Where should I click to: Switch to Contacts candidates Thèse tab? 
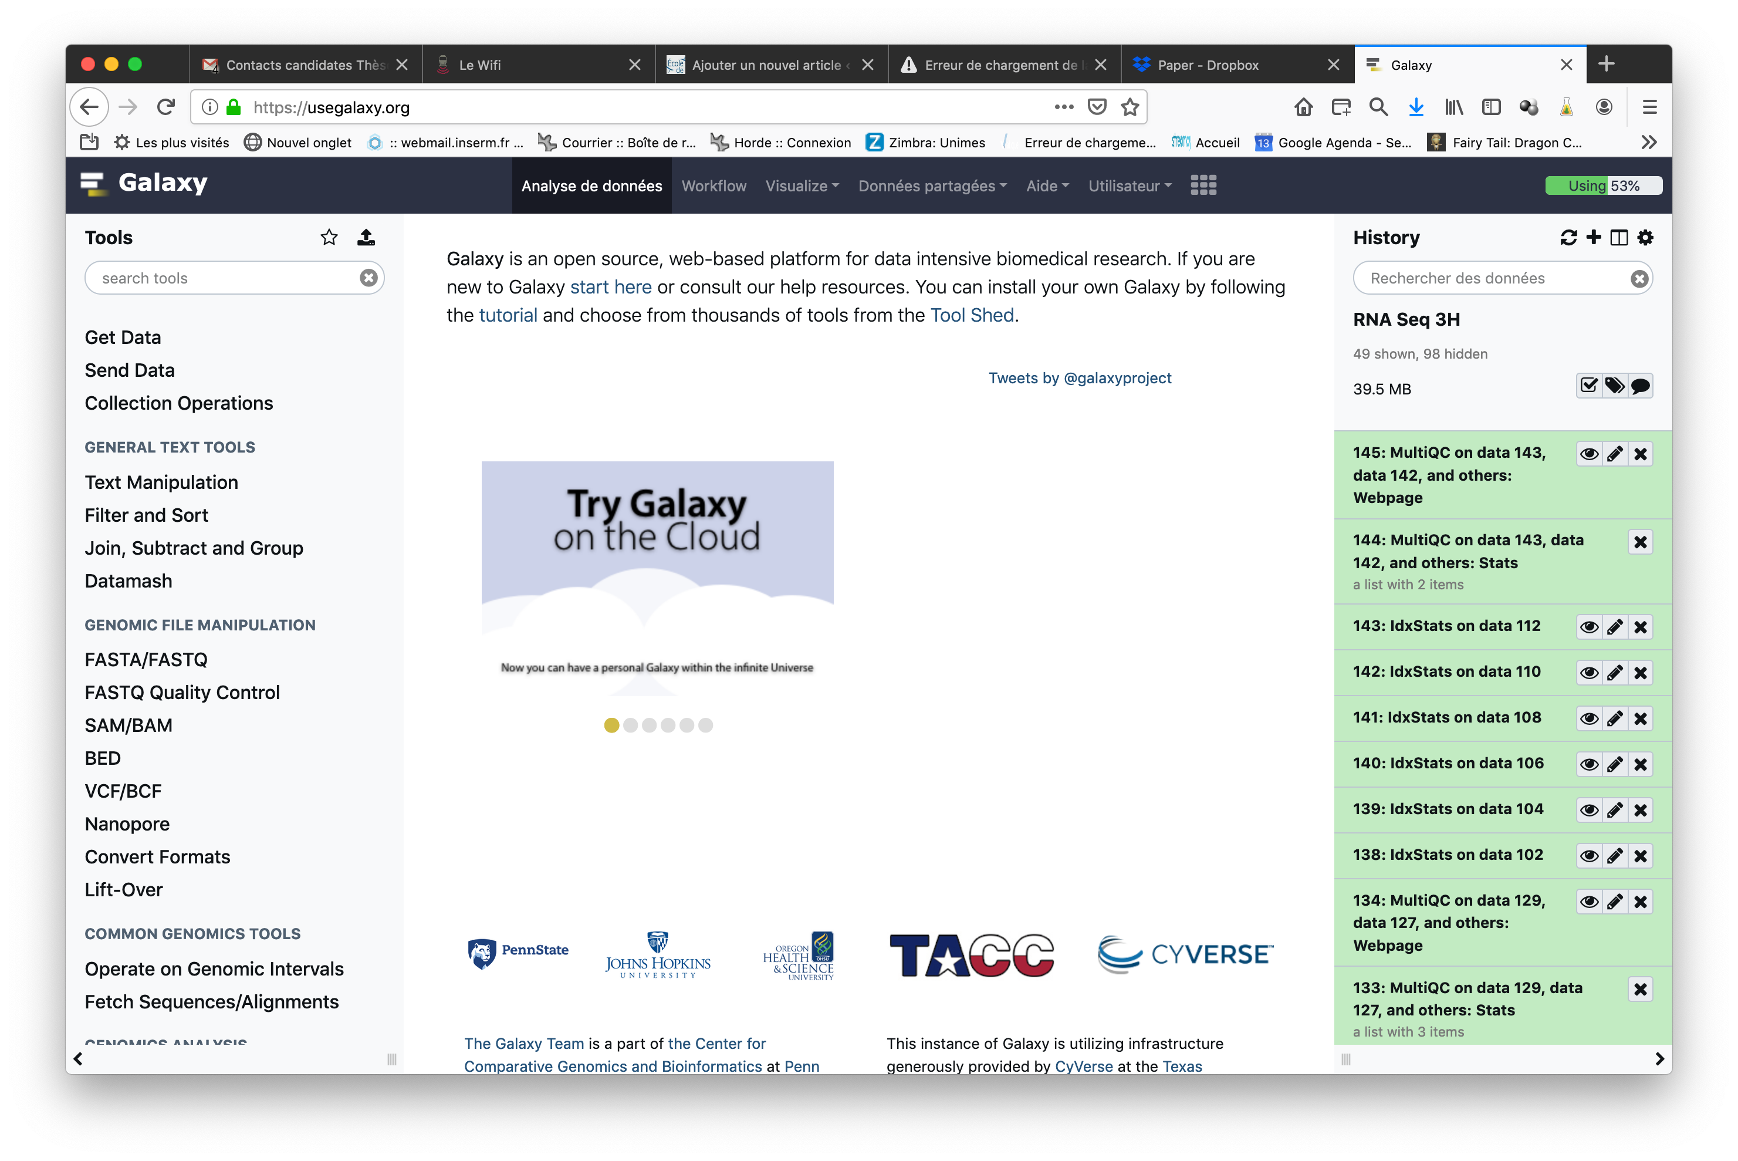pyautogui.click(x=305, y=65)
